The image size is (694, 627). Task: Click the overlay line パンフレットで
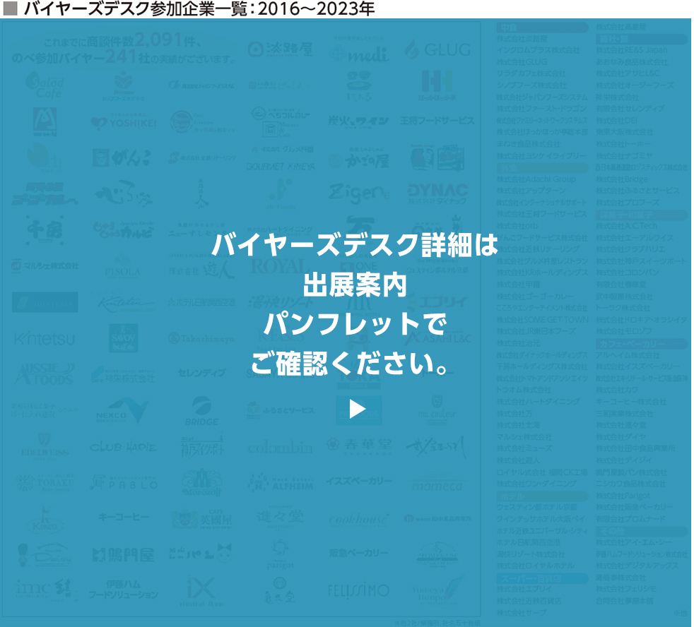pos(355,323)
